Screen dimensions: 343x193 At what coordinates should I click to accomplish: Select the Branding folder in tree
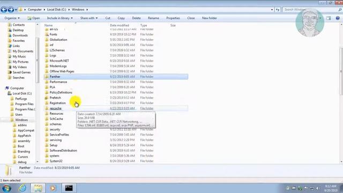[24, 151]
